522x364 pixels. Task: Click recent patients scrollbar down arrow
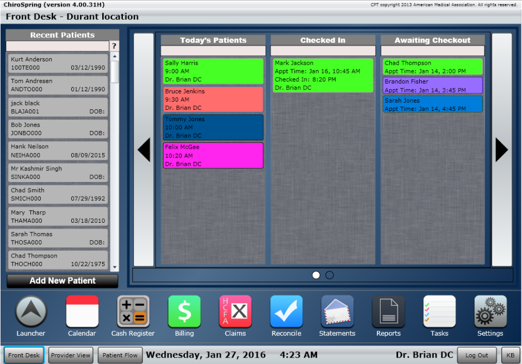tap(115, 267)
